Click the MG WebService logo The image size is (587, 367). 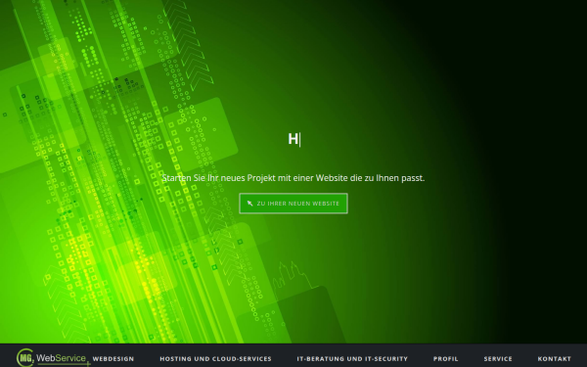coord(53,358)
